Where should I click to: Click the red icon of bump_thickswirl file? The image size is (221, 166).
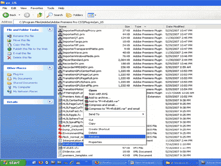click(60, 130)
